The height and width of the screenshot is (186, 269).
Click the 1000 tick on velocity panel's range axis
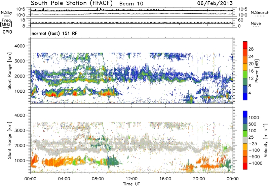[20, 160]
